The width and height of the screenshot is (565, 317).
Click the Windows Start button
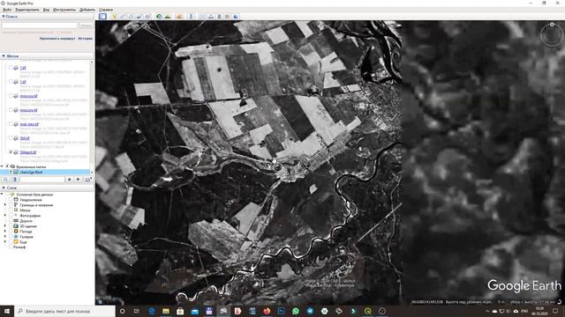point(7,311)
